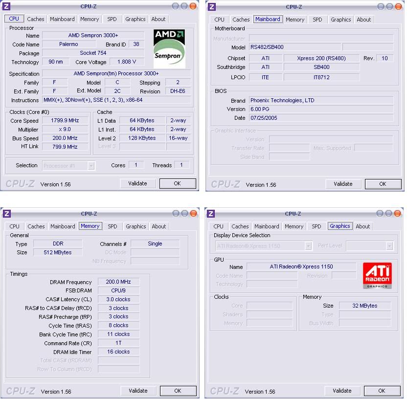Click the CPU-Z Z icon in the CPU window title bar
This screenshot has width=408, height=399.
point(6,6)
